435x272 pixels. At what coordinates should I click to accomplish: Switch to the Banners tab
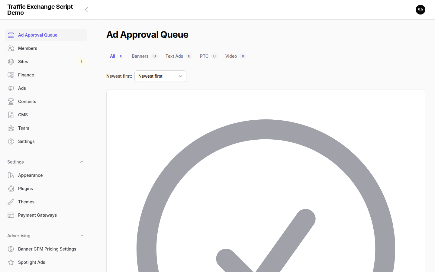click(140, 56)
